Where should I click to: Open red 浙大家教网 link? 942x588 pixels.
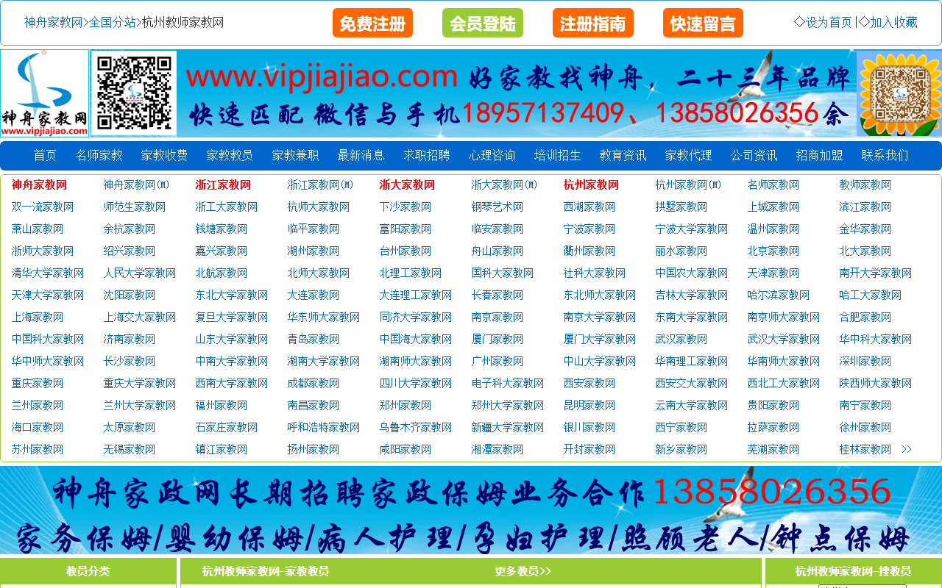click(407, 184)
